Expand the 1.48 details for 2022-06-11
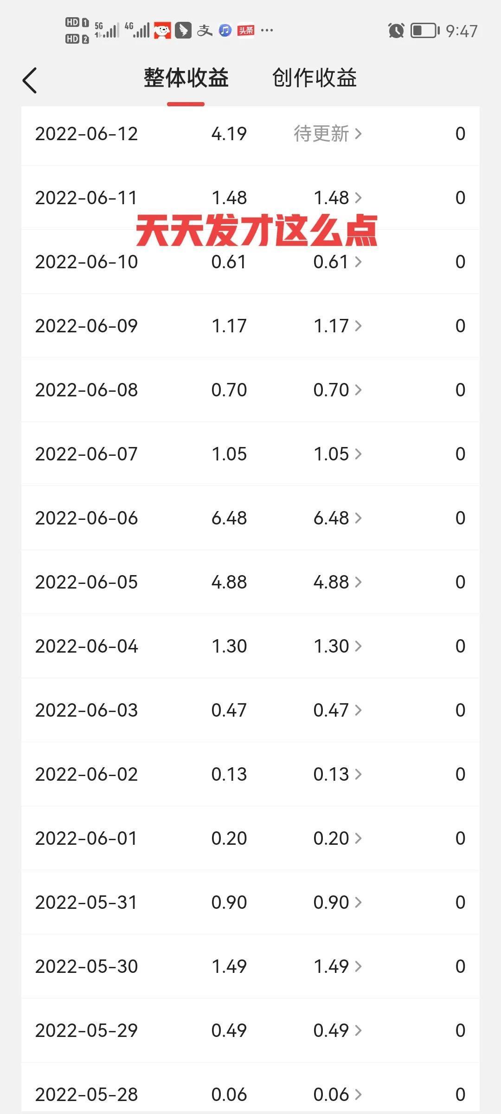Viewport: 501px width, 1114px height. (x=337, y=198)
